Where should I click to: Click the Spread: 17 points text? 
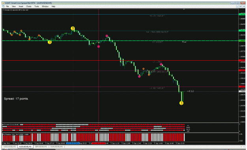click(16, 99)
